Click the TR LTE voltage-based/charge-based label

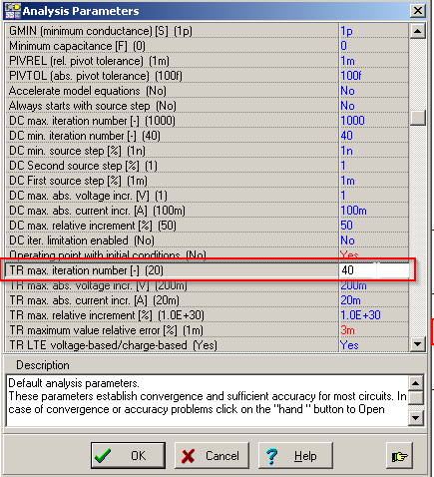pyautogui.click(x=113, y=345)
